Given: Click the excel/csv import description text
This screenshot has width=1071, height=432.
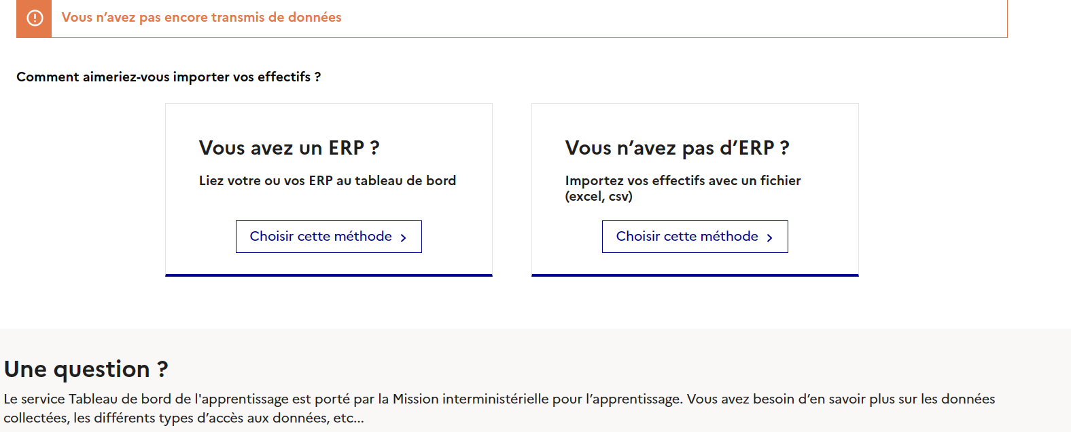Looking at the screenshot, I should (x=682, y=191).
